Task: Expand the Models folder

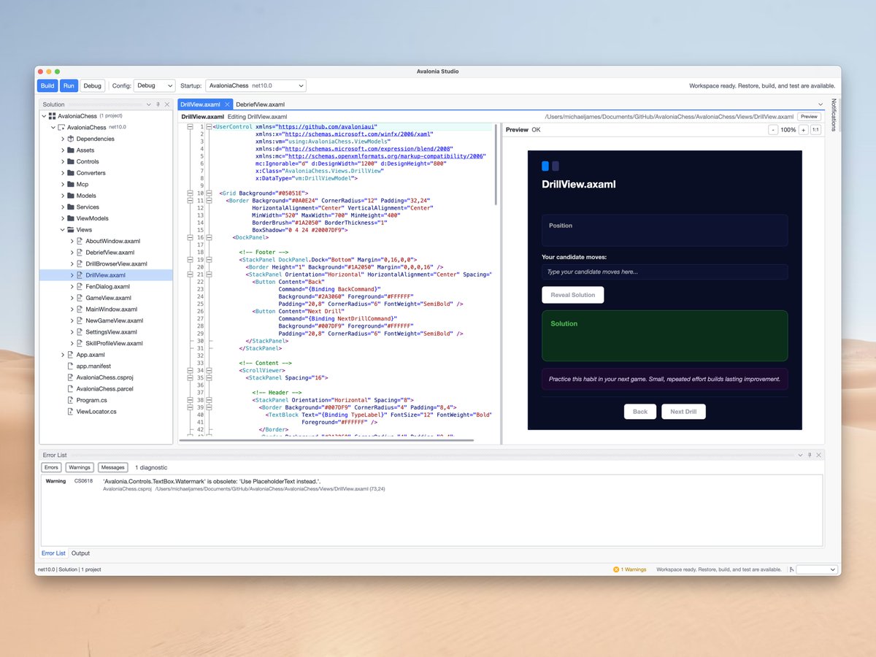Action: [62, 196]
